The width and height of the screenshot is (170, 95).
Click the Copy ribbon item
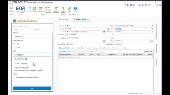tap(48, 10)
